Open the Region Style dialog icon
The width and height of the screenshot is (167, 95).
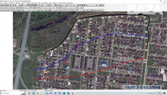100,5
